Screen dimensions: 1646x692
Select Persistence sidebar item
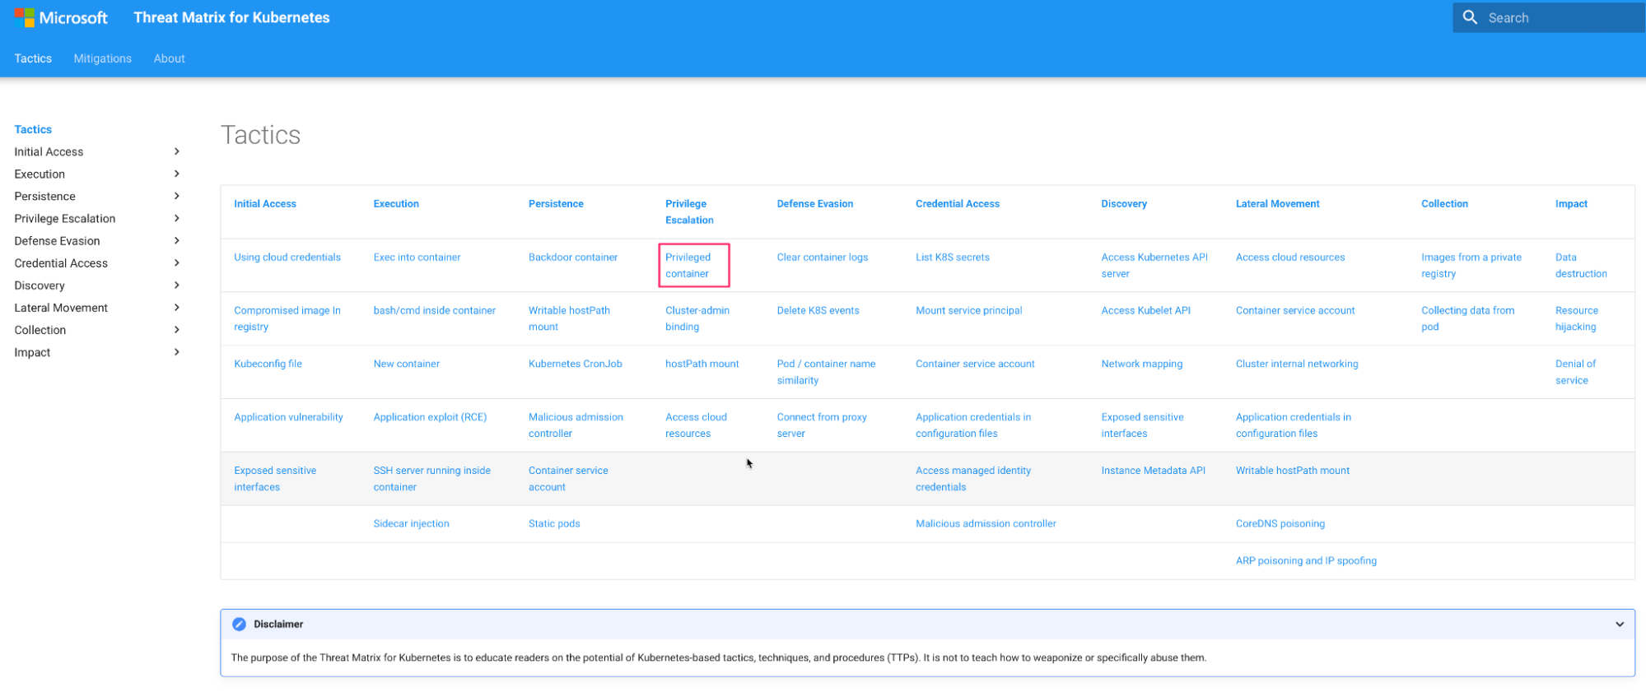tap(44, 196)
